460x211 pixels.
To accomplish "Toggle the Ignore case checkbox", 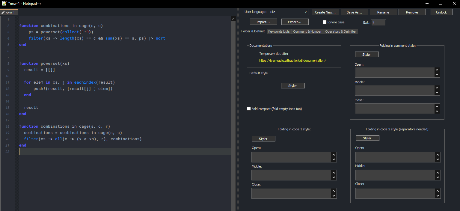I will click(x=325, y=22).
